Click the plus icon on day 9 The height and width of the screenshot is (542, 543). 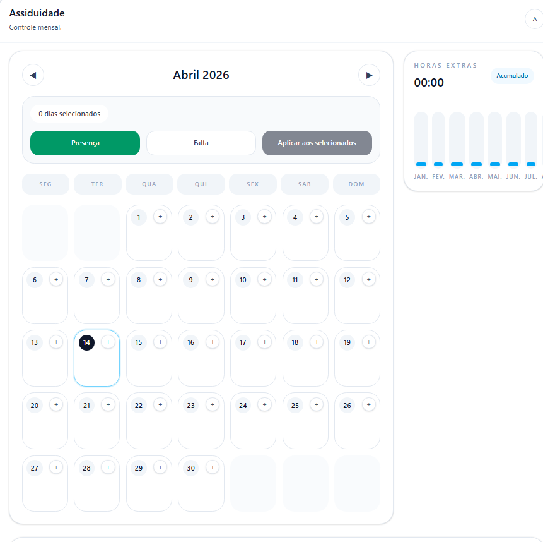(212, 279)
